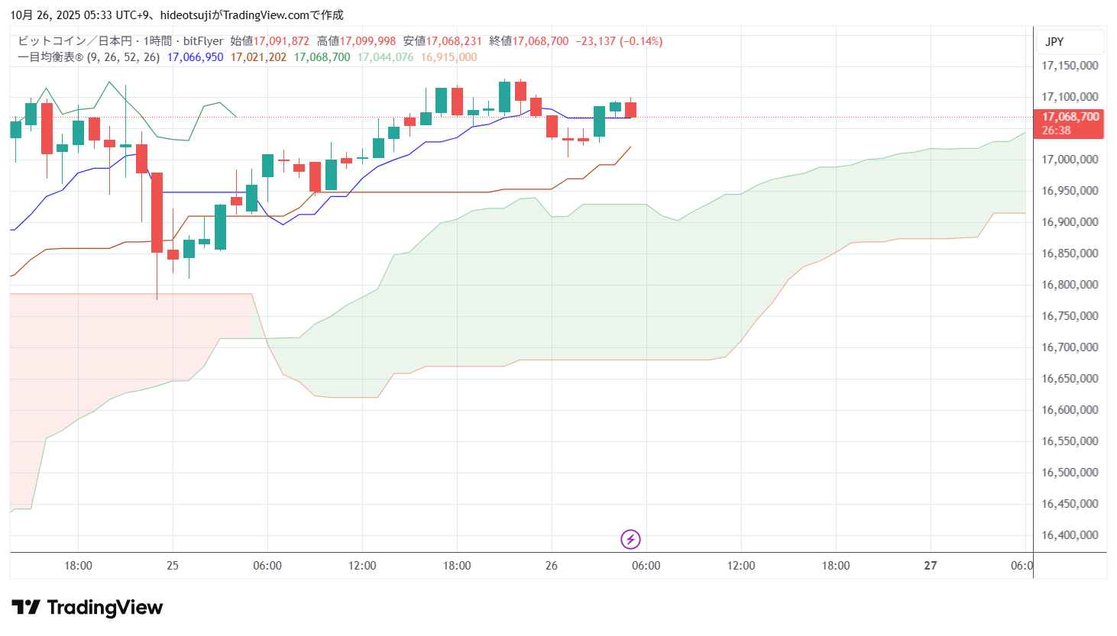Click the date label 26 on time axis
The width and height of the screenshot is (1117, 636).
[x=552, y=566]
